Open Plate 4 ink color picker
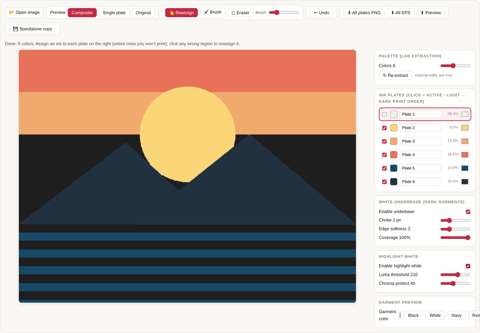The height and width of the screenshot is (333, 480). pos(464,155)
